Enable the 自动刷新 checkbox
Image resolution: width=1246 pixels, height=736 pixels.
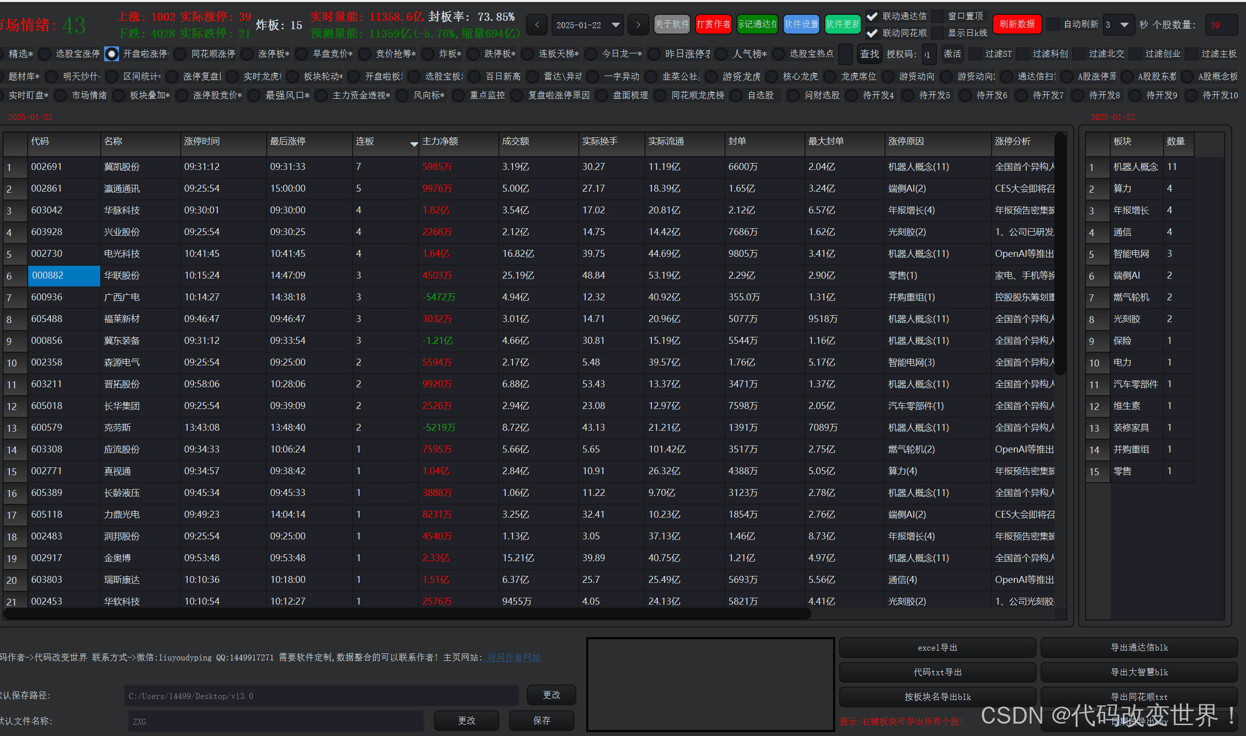click(x=1053, y=24)
